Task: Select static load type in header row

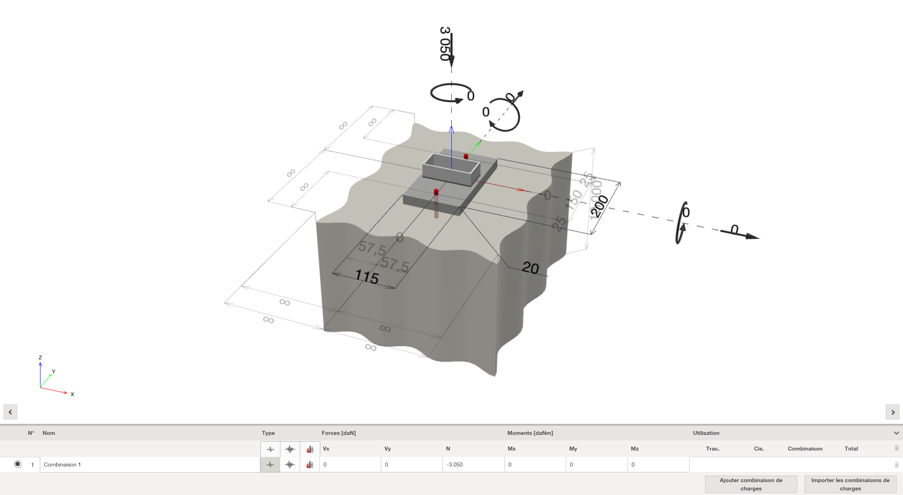Action: point(270,449)
